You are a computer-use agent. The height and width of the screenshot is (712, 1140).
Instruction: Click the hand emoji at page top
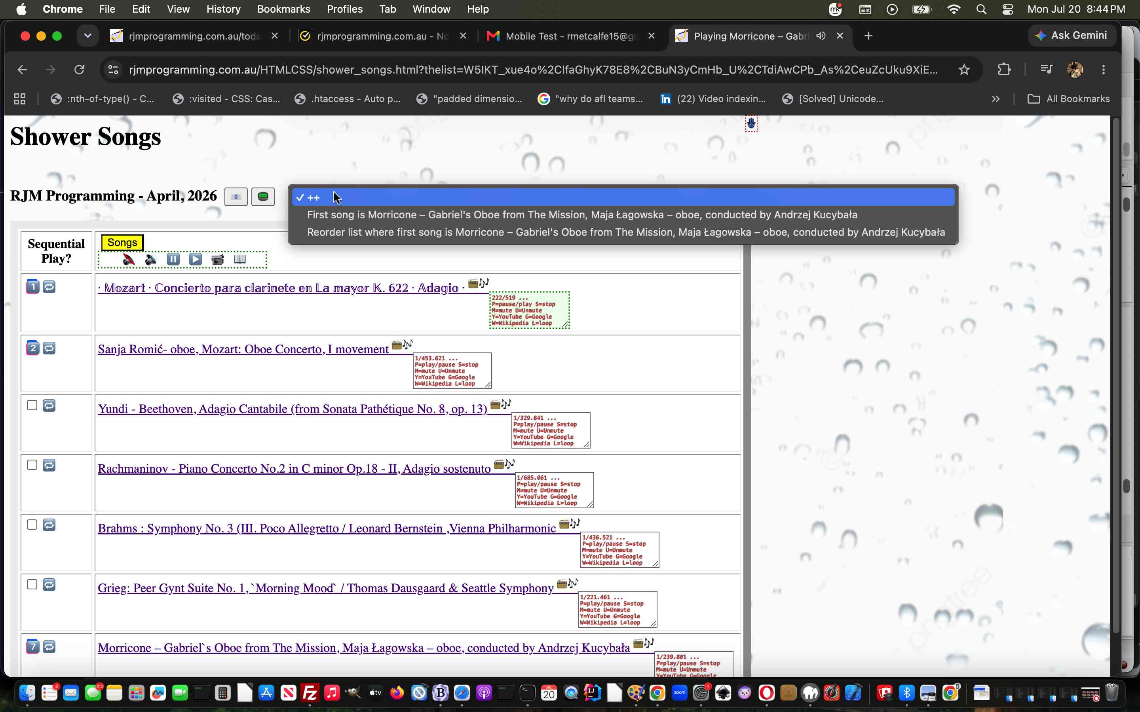[x=751, y=124]
